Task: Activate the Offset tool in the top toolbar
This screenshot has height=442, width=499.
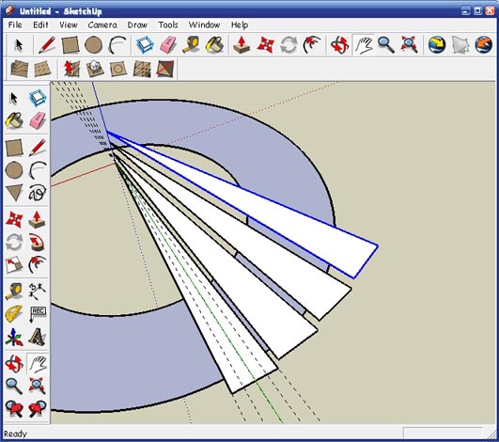Action: pyautogui.click(x=312, y=45)
